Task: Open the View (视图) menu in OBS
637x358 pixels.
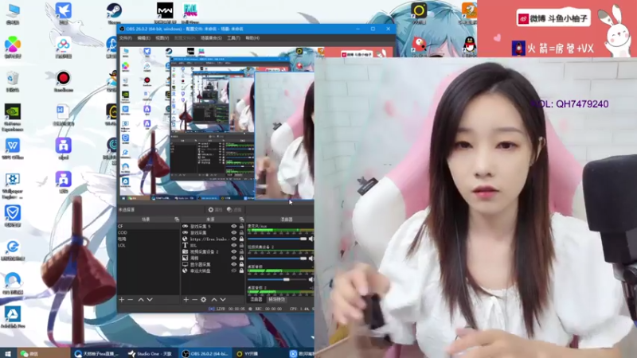Action: 162,37
